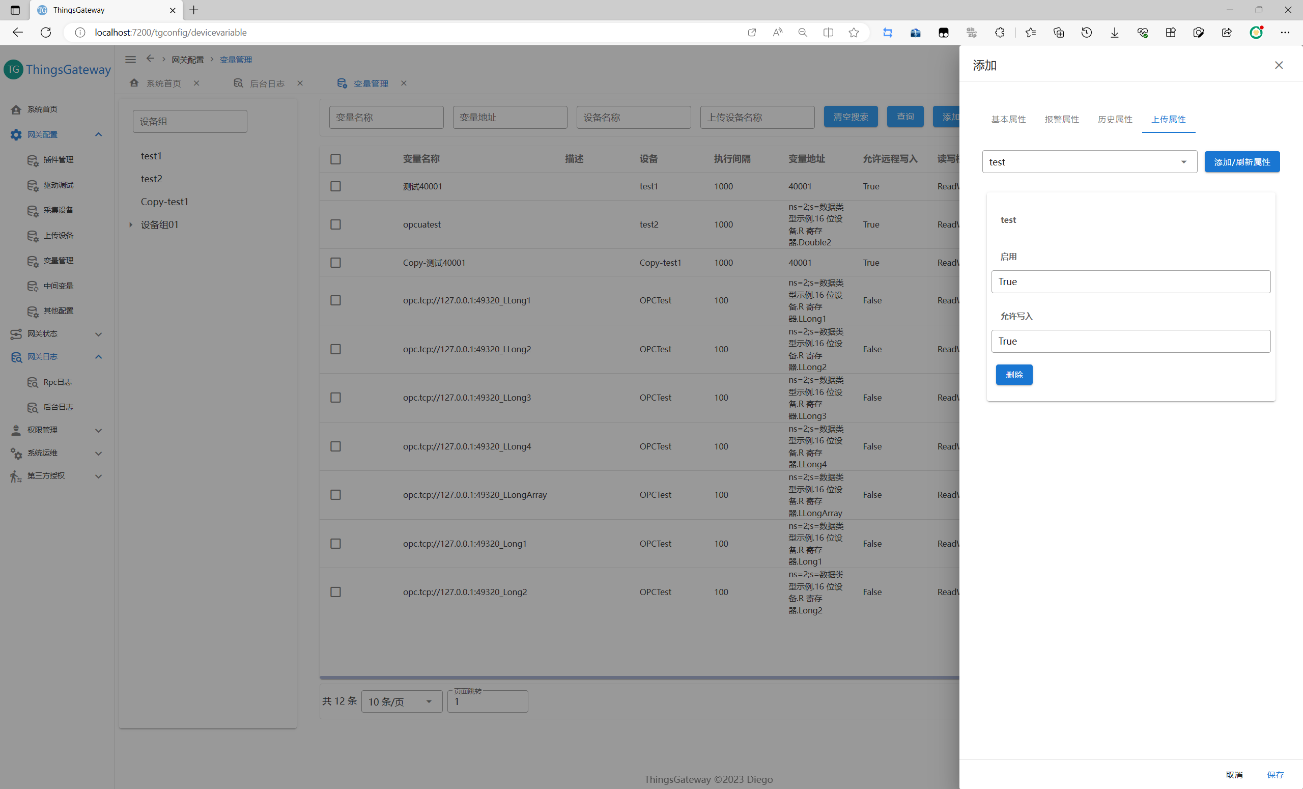Switch to the 报警属性 tab

pyautogui.click(x=1061, y=120)
